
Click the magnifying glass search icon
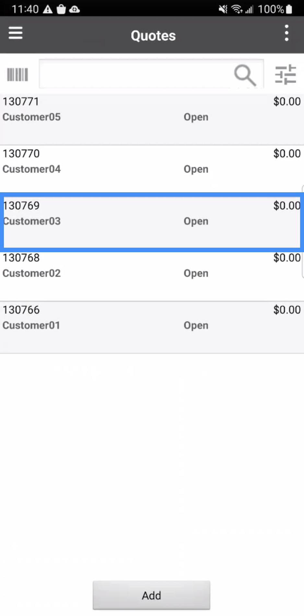[x=245, y=75]
